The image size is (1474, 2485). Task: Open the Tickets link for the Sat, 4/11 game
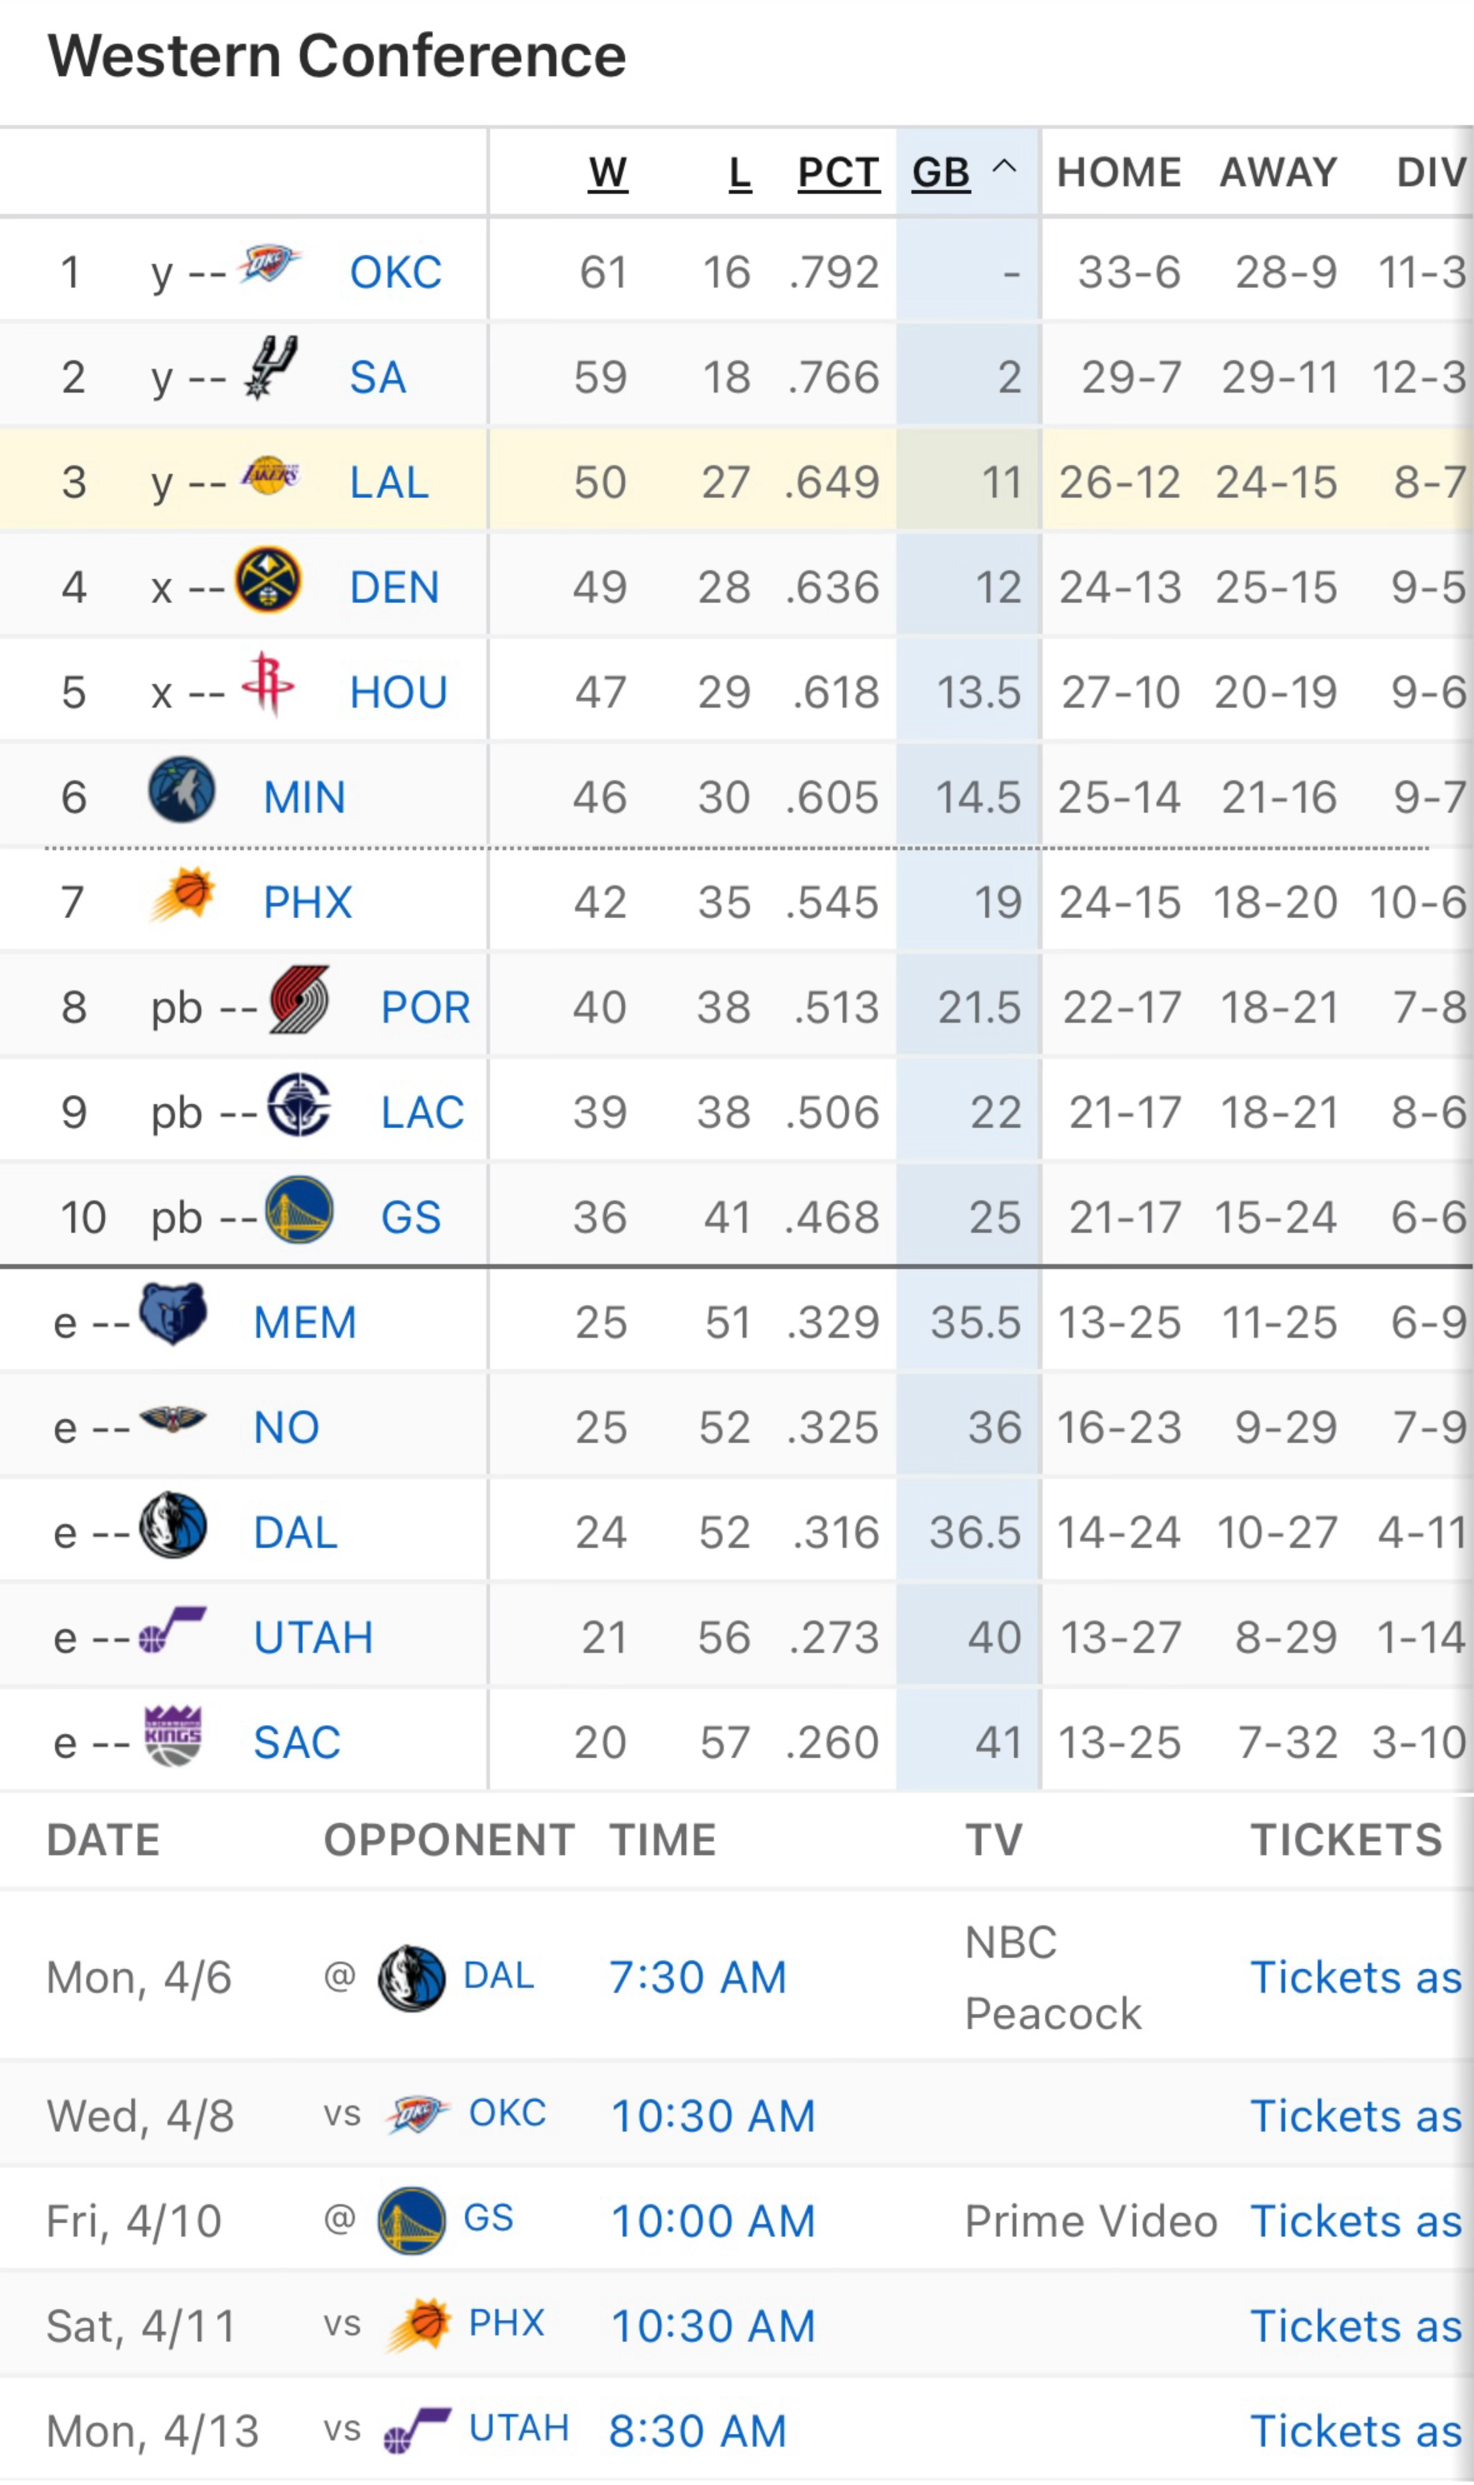[x=1356, y=2326]
